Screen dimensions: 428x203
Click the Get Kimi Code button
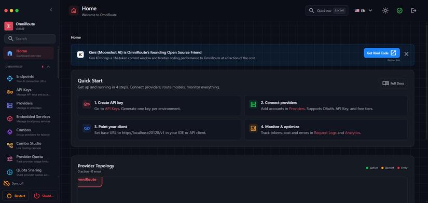pyautogui.click(x=382, y=53)
